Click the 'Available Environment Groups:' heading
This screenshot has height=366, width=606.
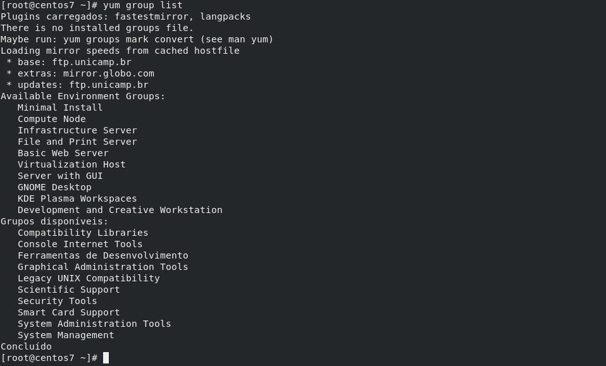point(83,96)
